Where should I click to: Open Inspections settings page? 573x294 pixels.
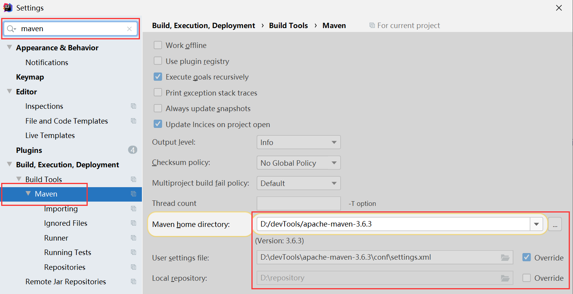tap(44, 106)
